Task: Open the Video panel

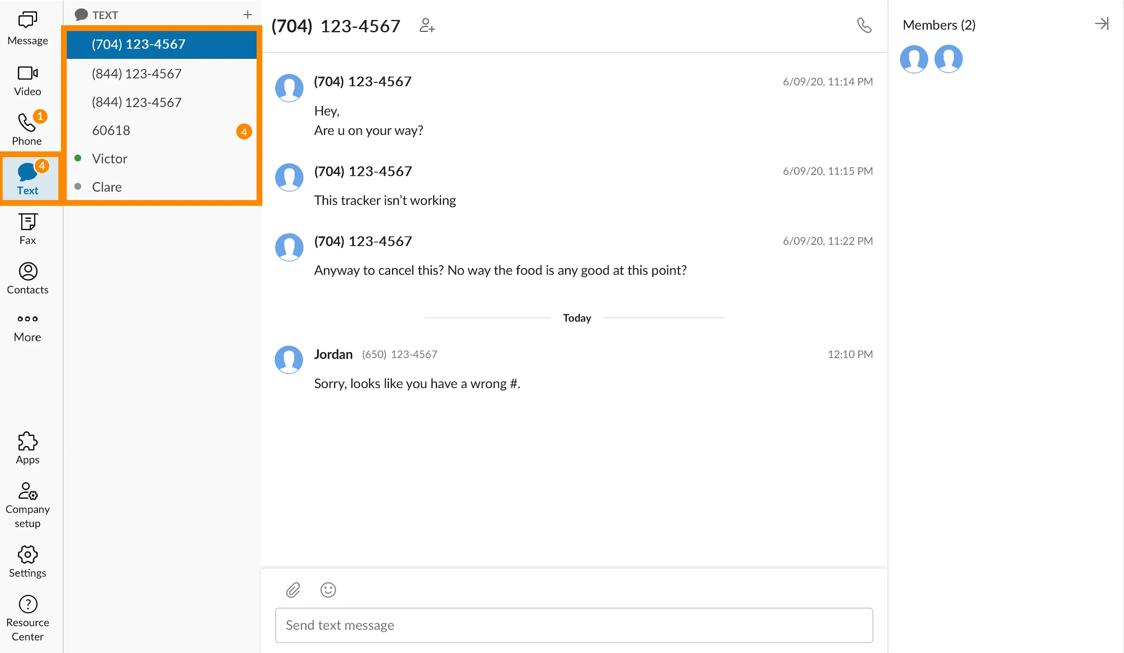Action: click(x=27, y=81)
